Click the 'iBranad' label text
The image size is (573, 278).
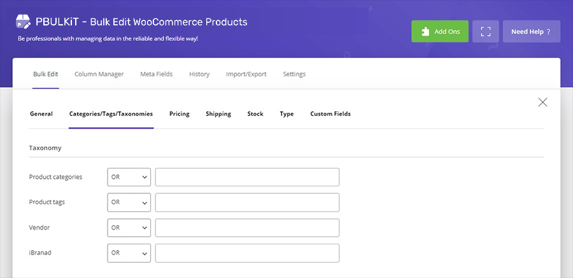tap(40, 253)
